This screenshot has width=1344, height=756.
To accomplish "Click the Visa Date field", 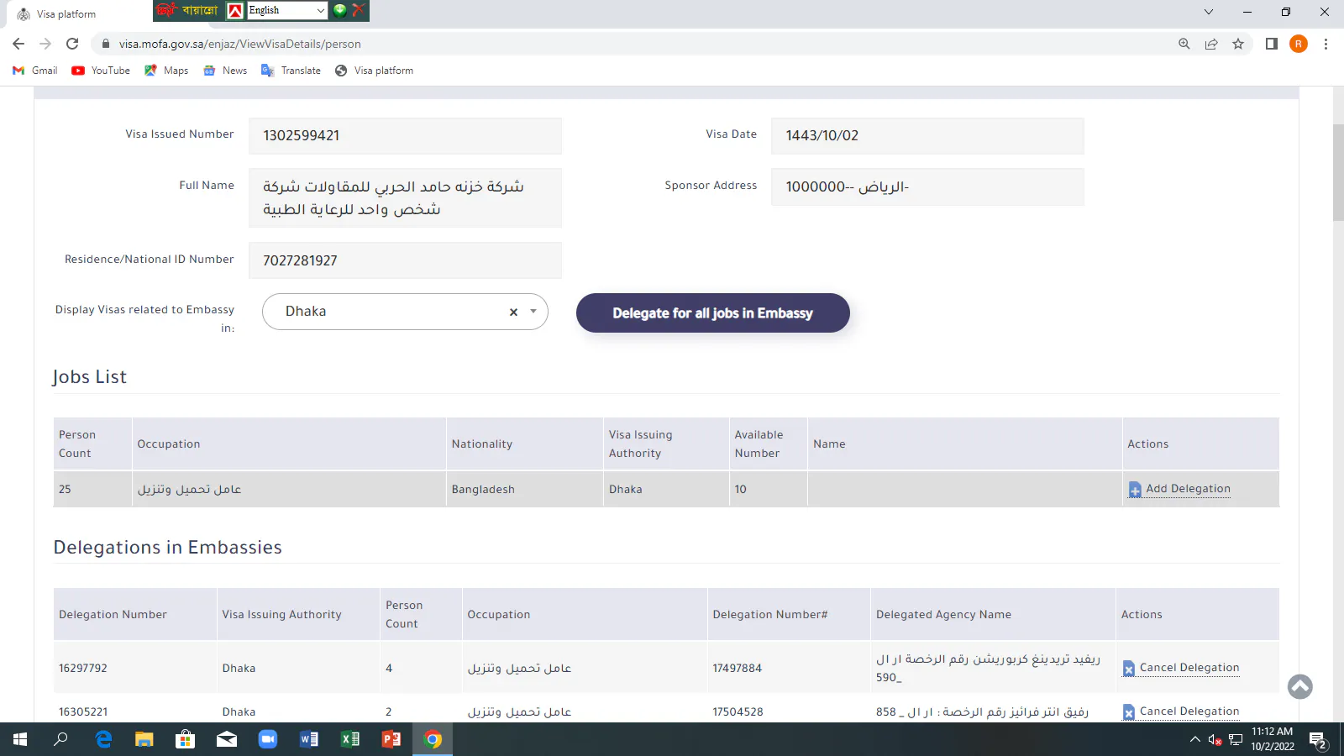I will (927, 136).
